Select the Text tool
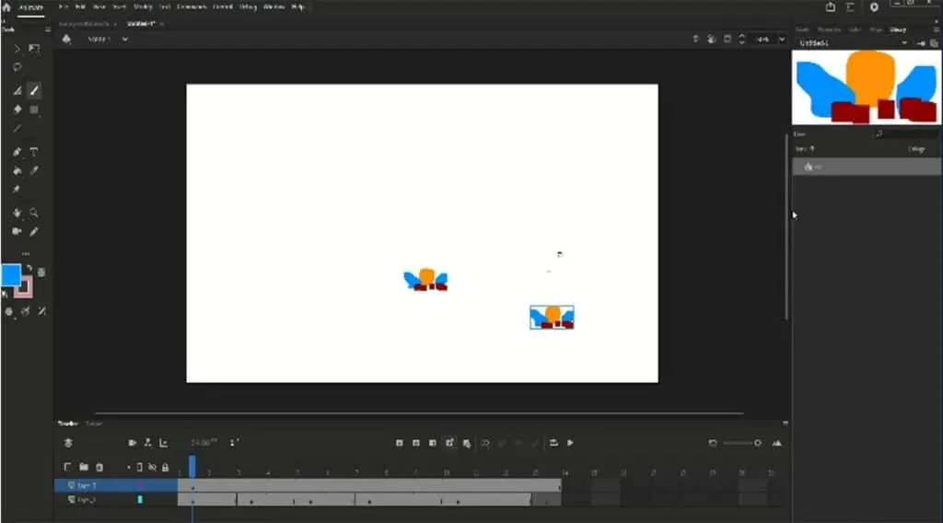Viewport: 943px width, 523px height. (x=34, y=152)
